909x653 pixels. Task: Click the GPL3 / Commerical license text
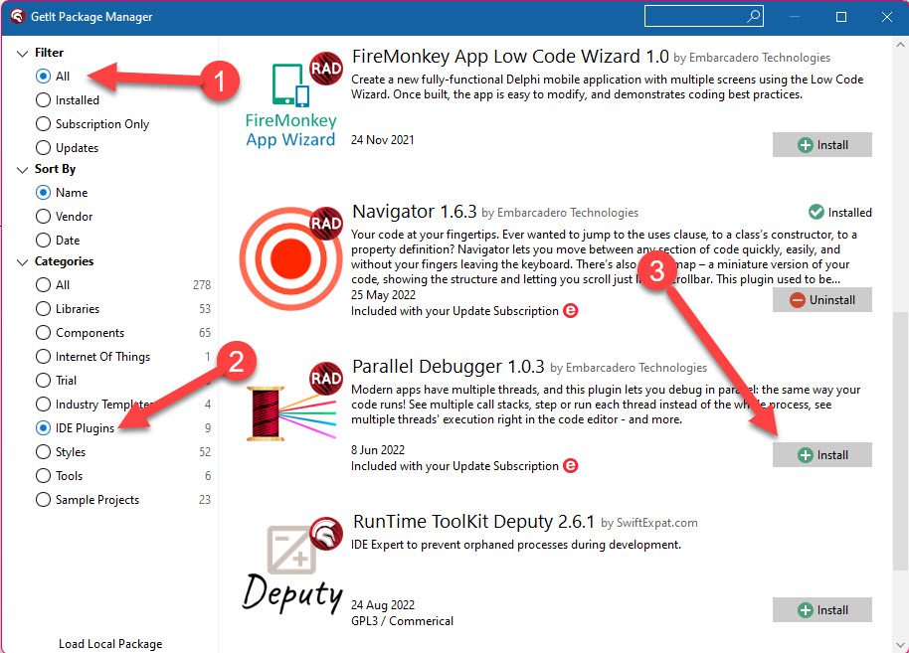pos(403,620)
